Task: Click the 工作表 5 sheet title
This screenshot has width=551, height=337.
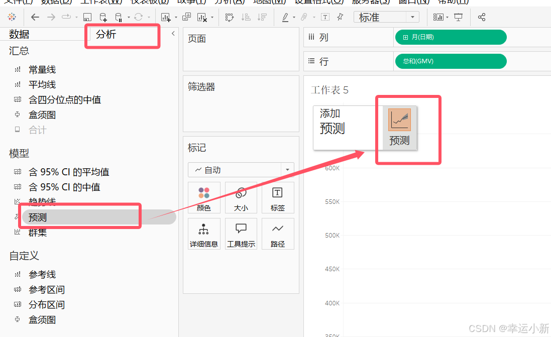Action: click(329, 90)
